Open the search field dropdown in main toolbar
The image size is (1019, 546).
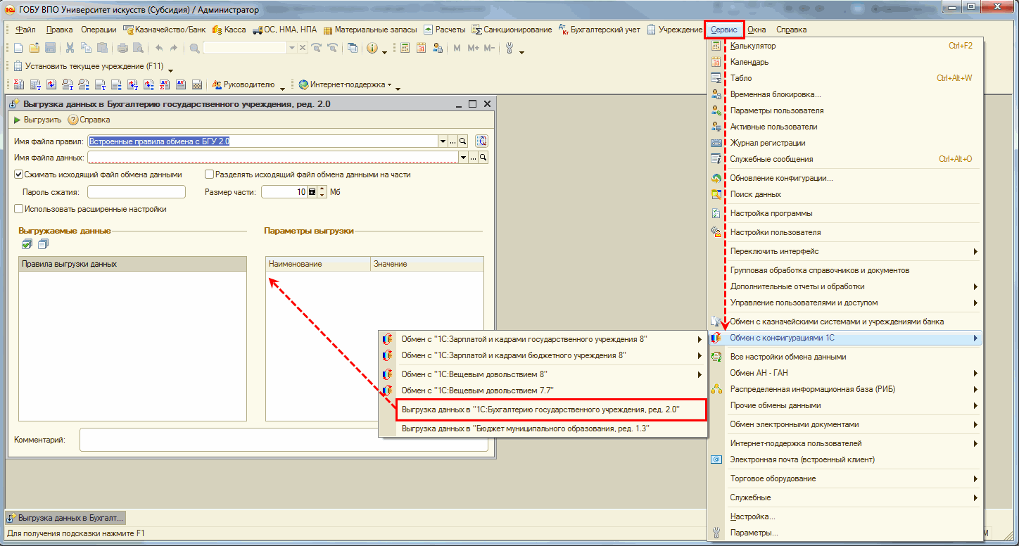tap(292, 48)
